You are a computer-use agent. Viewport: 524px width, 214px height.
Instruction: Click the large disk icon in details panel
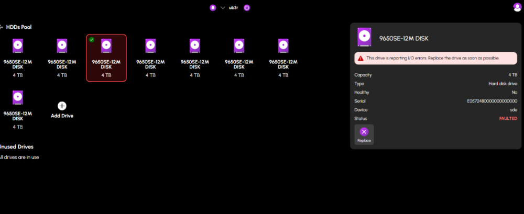(x=365, y=37)
